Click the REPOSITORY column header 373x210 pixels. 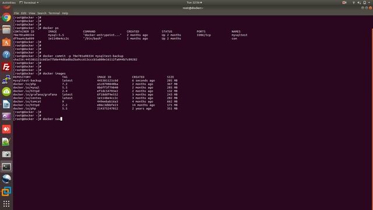tap(22, 77)
